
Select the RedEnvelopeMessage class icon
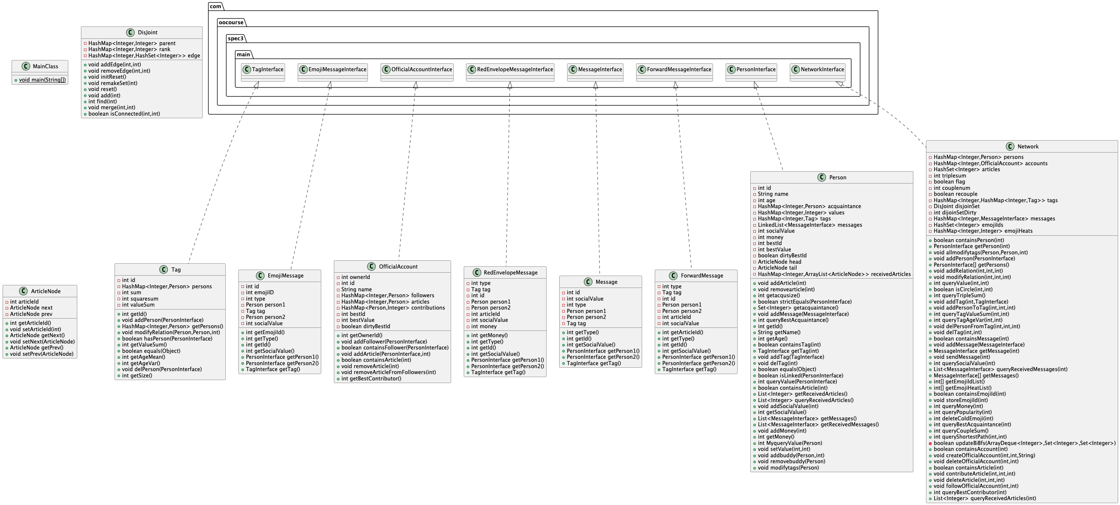476,273
